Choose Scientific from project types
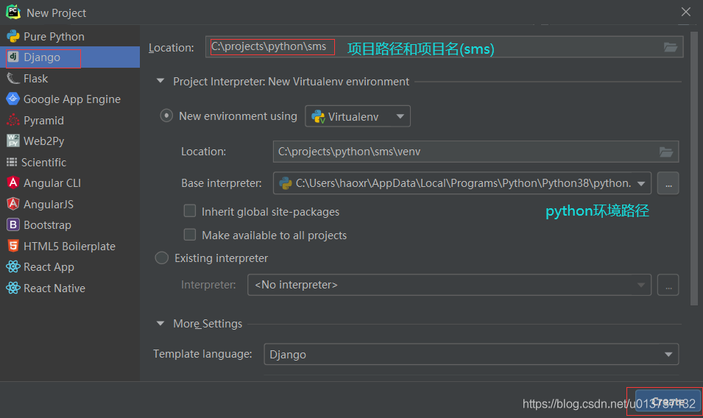Image resolution: width=703 pixels, height=418 pixels. 44,162
